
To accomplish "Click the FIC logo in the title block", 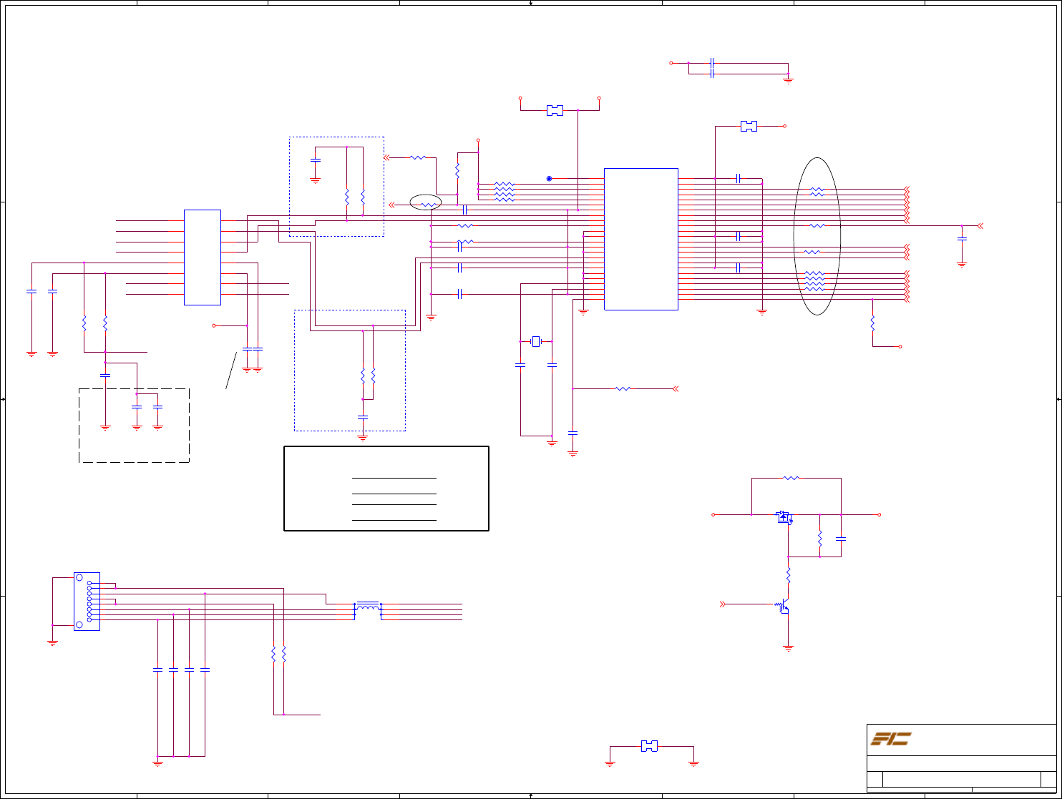I will point(890,739).
